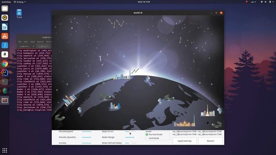276x155 pixels.
Task: Click the single missile falling in the right sky
Action: click(180, 40)
